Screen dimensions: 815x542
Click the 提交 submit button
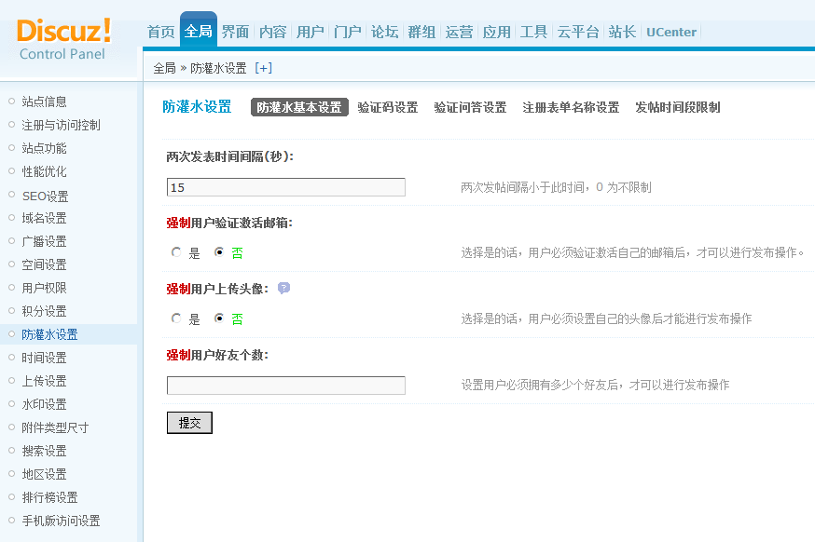[x=189, y=423]
